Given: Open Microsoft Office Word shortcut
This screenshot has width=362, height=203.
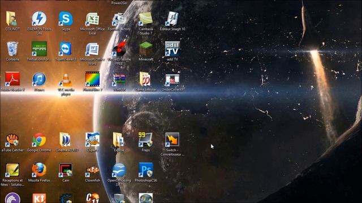Looking at the screenshot, I should click(x=92, y=49).
